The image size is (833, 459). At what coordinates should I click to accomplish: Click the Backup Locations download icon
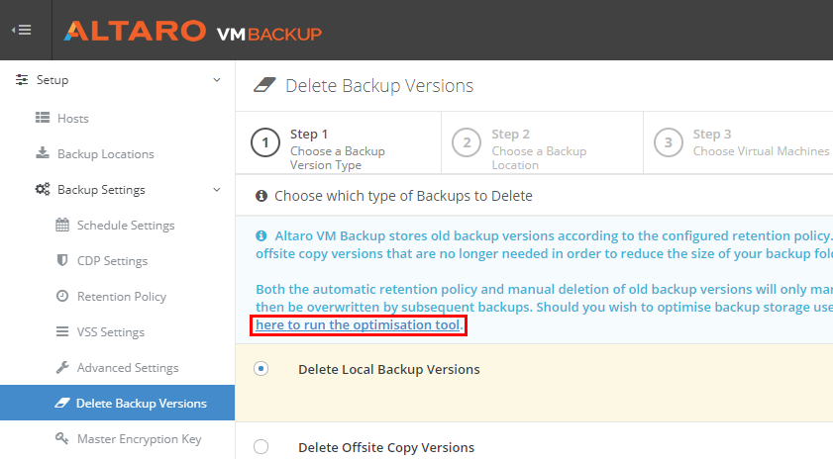click(43, 153)
